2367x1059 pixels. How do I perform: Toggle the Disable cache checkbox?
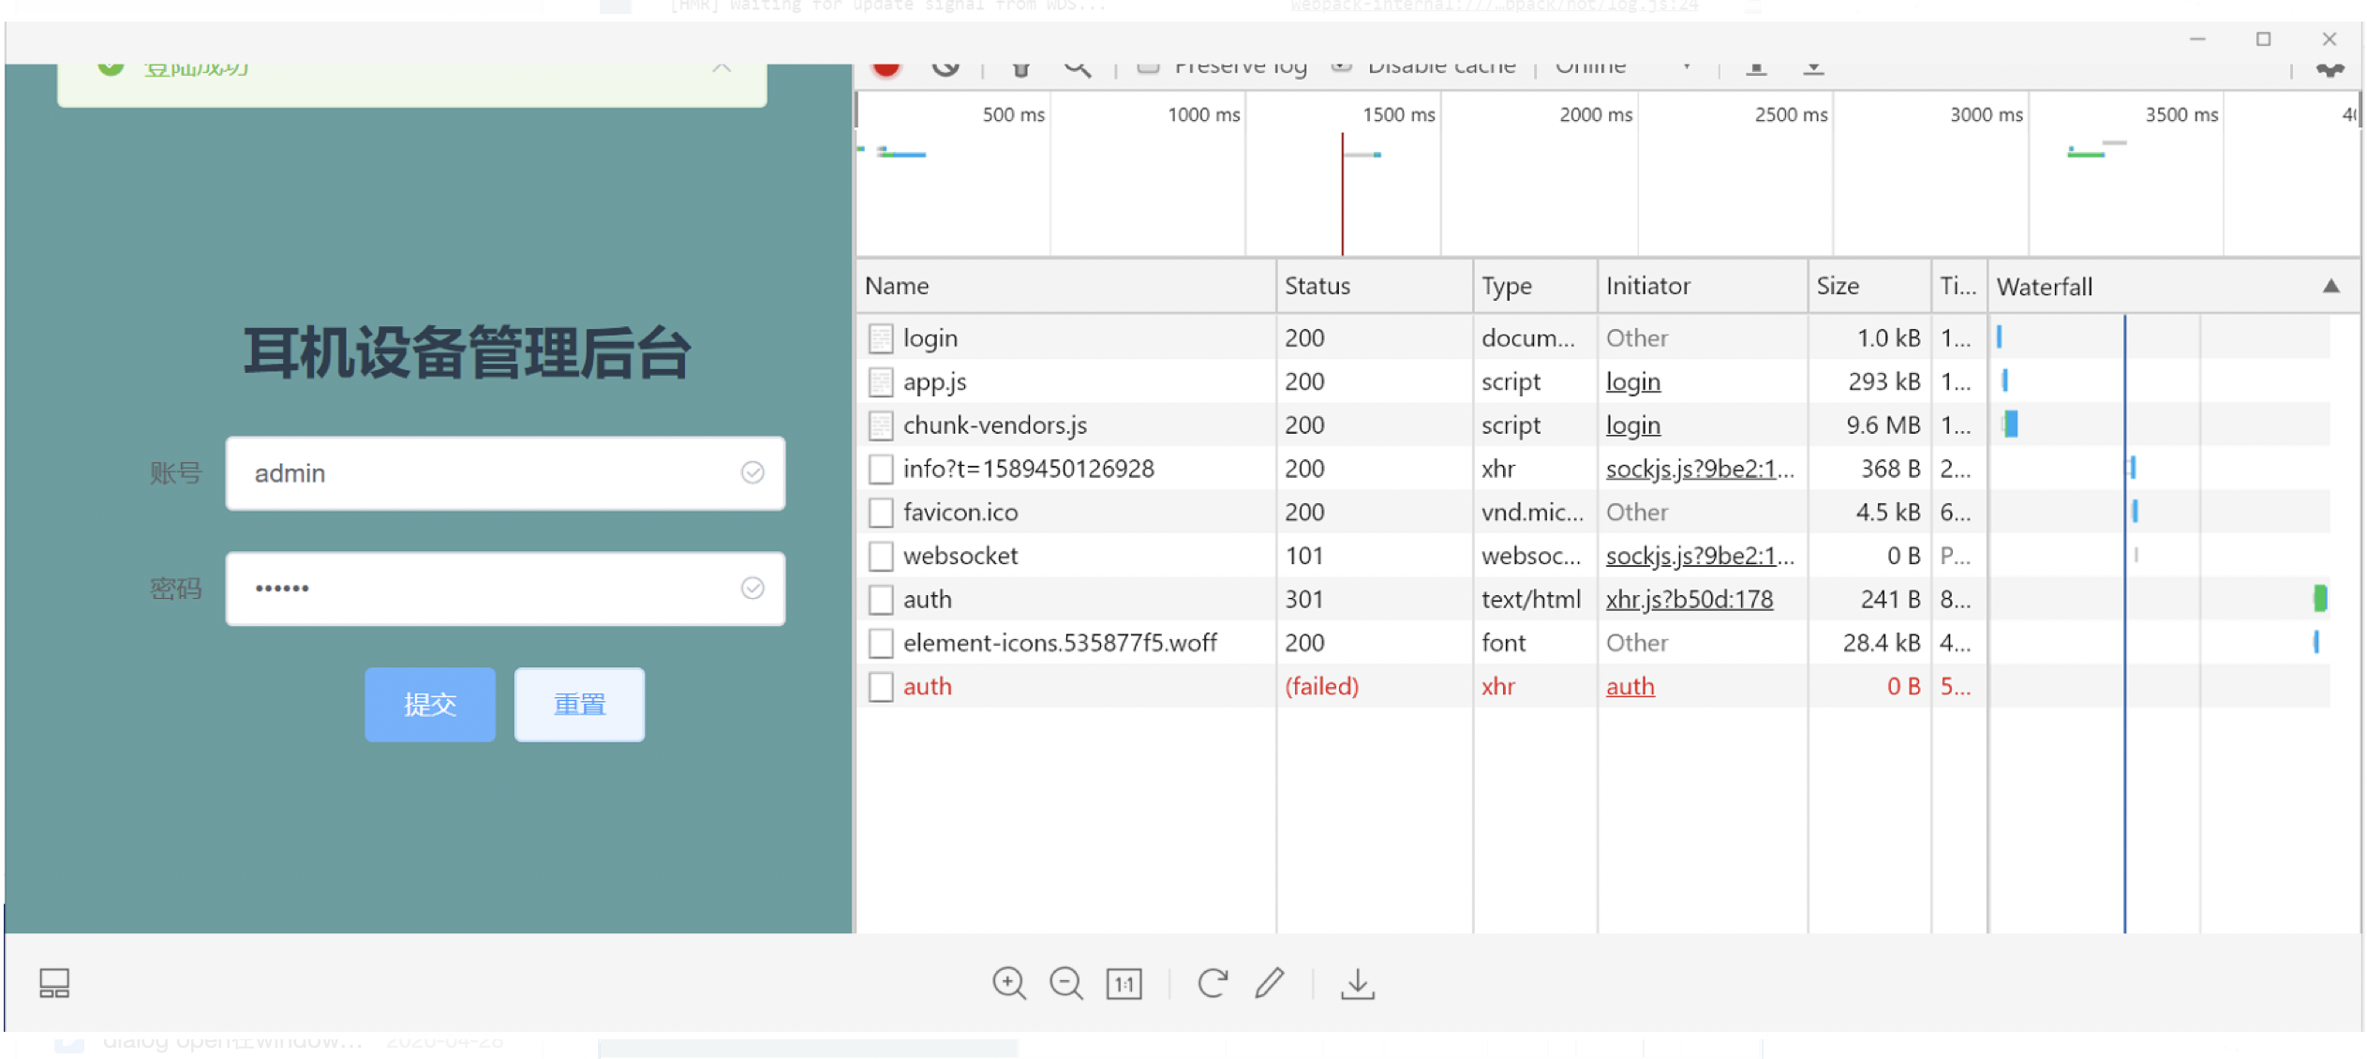[1342, 67]
